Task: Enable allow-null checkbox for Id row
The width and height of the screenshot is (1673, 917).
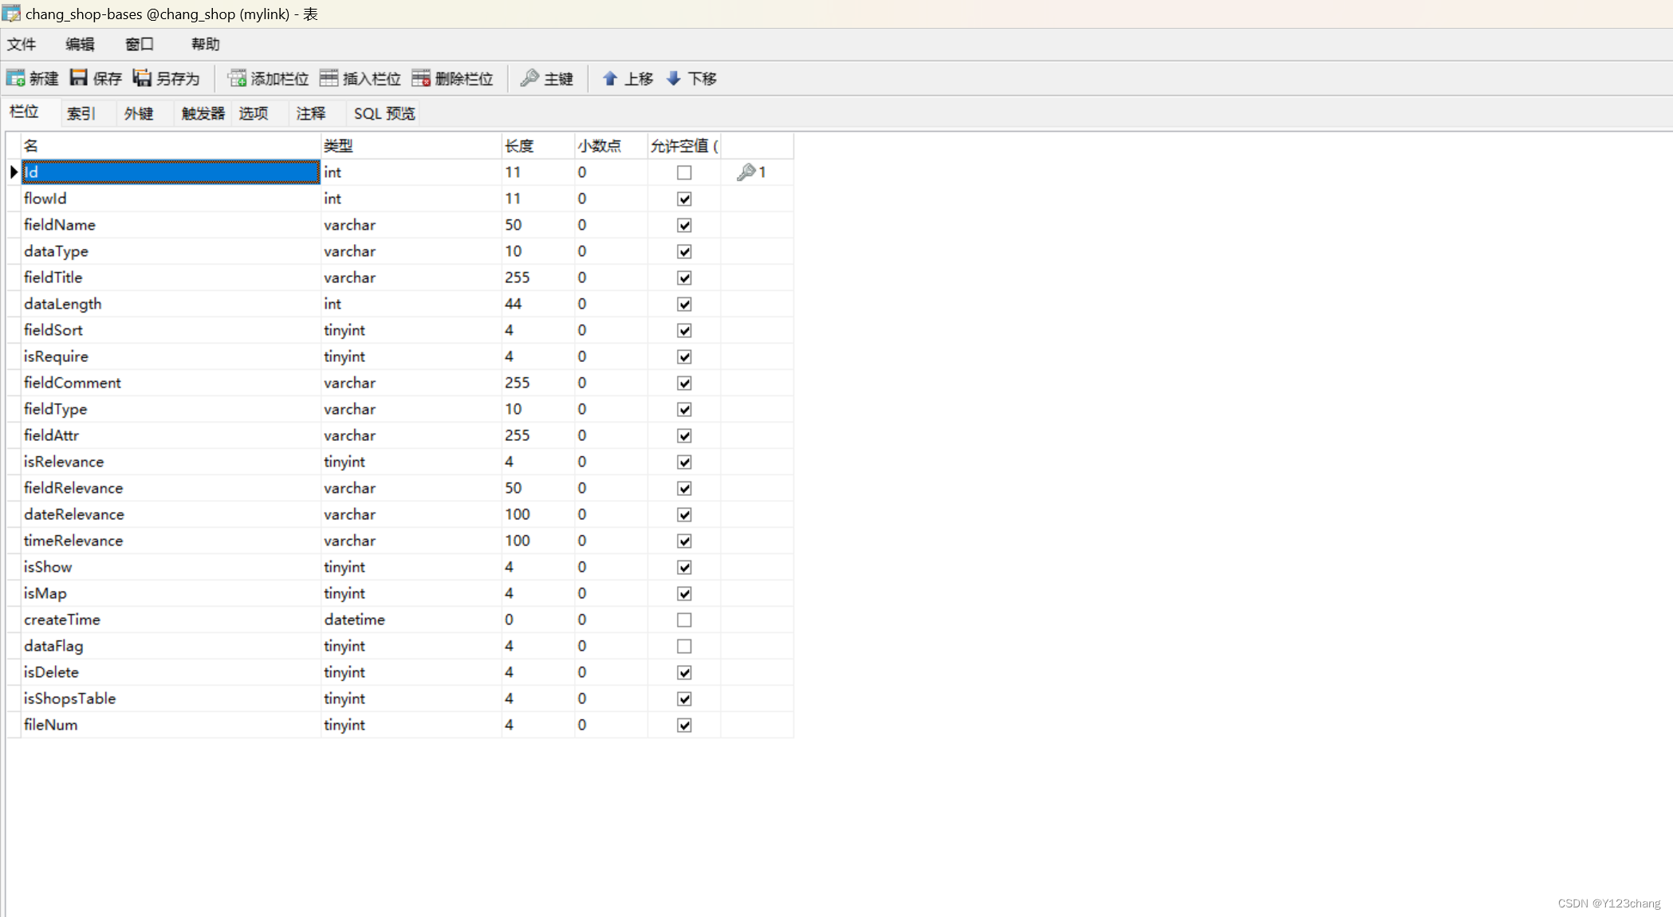Action: (x=684, y=172)
